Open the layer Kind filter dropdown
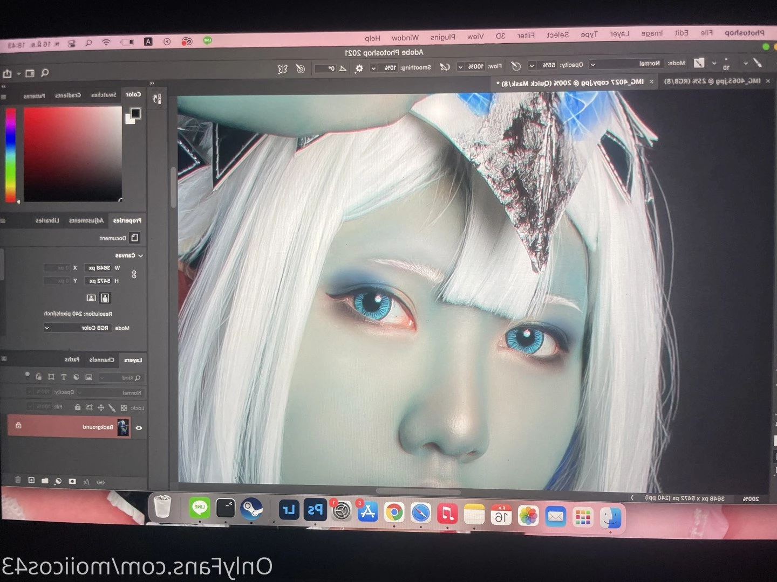Viewport: 777px width, 582px height. coord(121,378)
